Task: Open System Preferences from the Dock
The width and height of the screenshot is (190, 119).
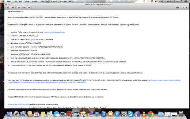Action: pos(124,114)
